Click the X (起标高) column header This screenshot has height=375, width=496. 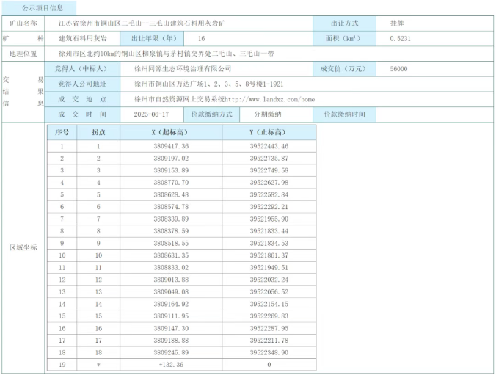[171, 132]
